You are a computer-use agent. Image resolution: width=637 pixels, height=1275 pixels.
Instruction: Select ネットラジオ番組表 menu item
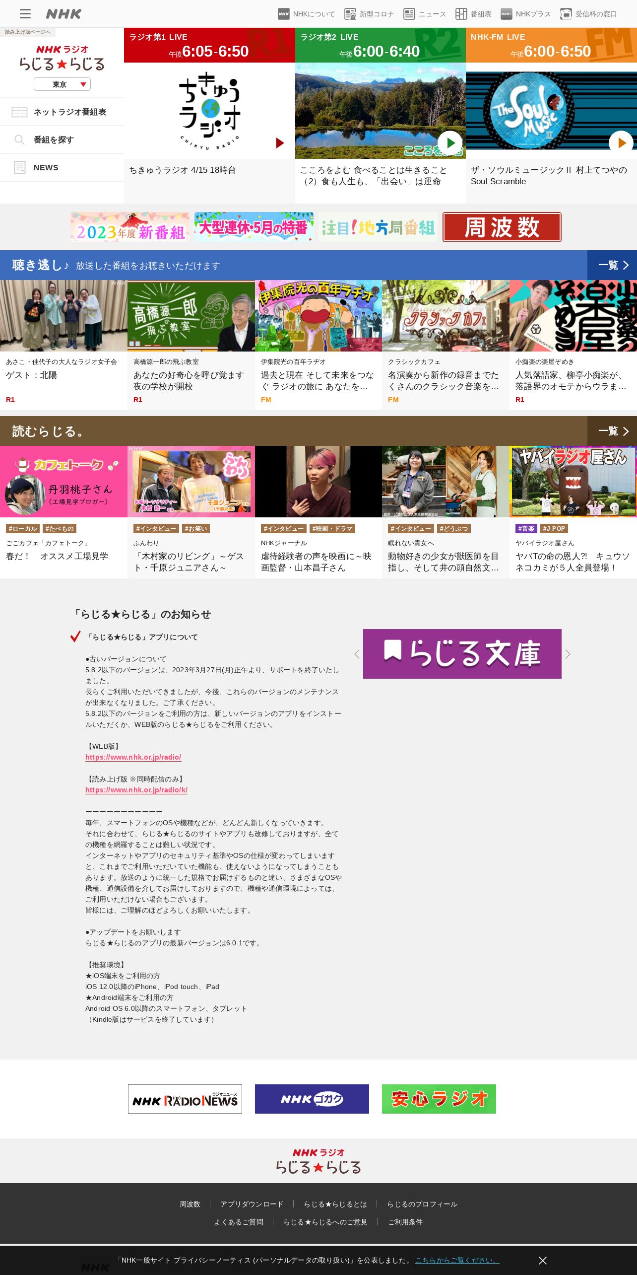(62, 112)
